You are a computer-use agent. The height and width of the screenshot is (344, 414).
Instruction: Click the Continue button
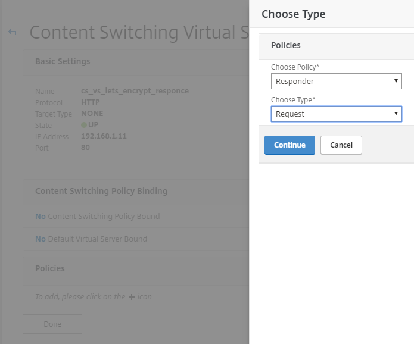[290, 145]
